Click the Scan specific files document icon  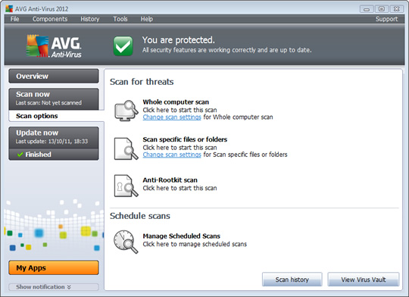pyautogui.click(x=126, y=148)
